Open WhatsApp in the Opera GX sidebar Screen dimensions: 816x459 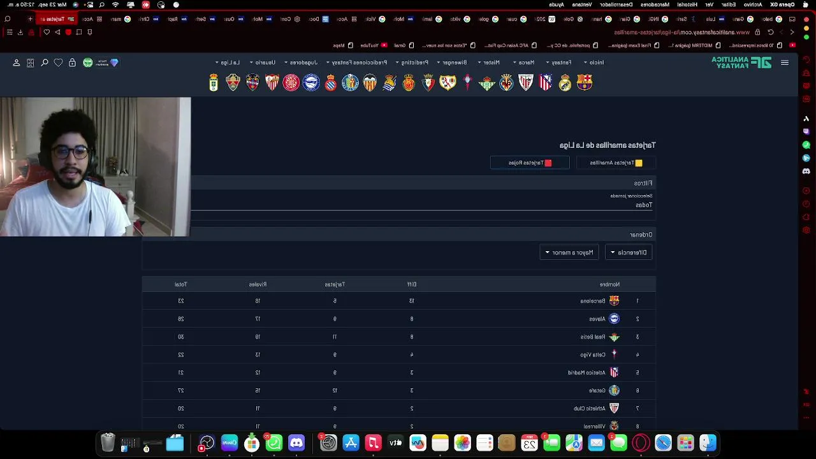coord(806,145)
